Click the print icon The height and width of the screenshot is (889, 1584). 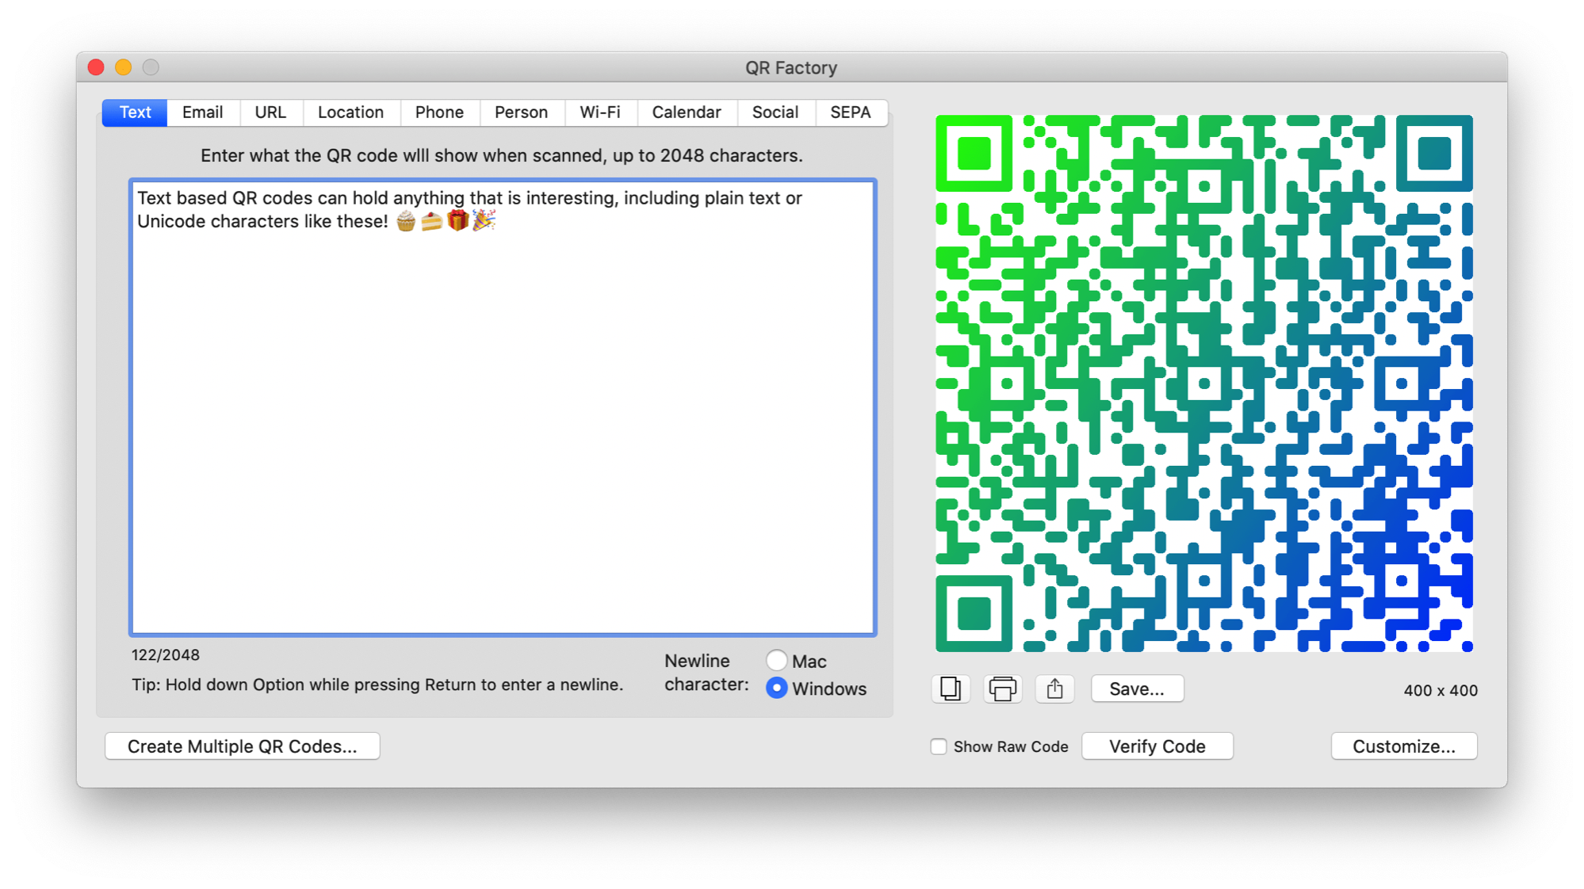1002,688
